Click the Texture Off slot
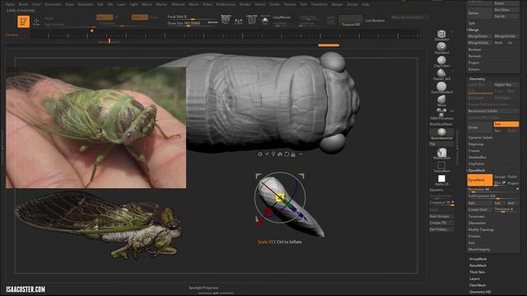 (351, 21)
